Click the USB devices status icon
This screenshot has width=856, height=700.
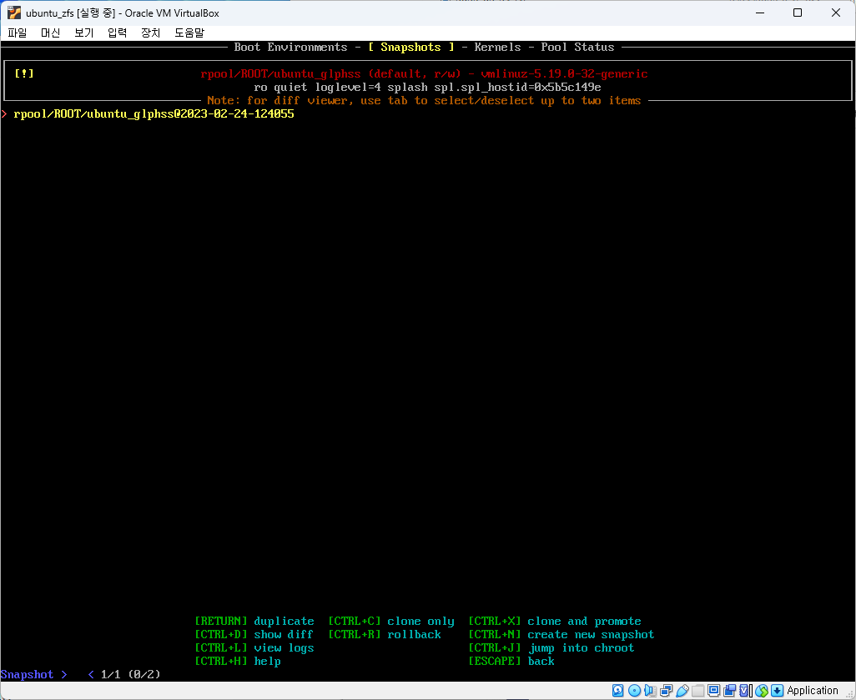682,691
